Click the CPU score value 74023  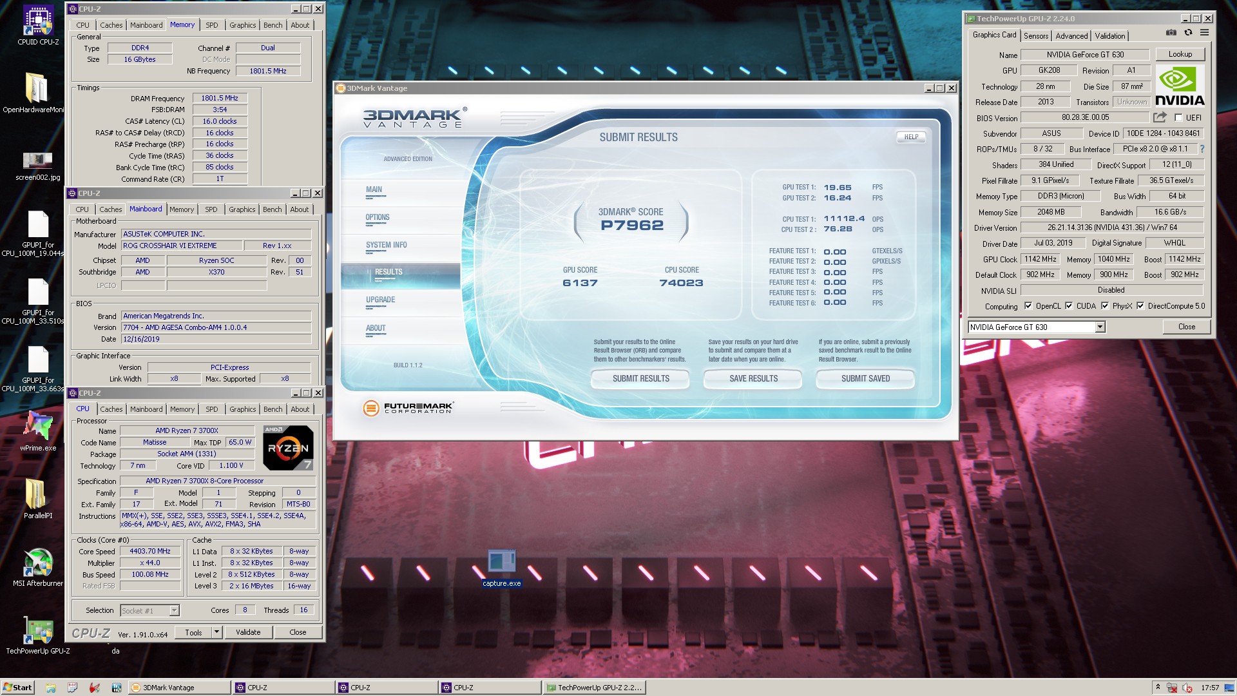point(681,283)
